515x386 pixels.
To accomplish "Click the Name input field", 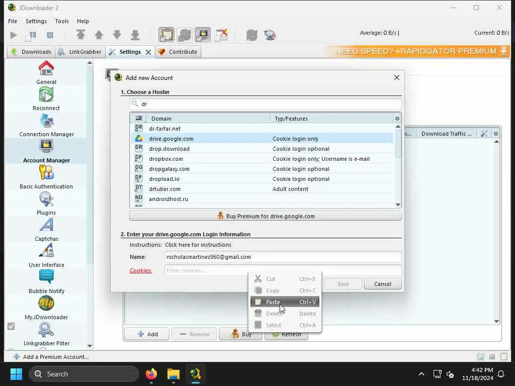I will click(283, 257).
